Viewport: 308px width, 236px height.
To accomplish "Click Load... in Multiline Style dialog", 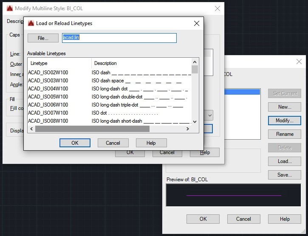I will pos(285,161).
